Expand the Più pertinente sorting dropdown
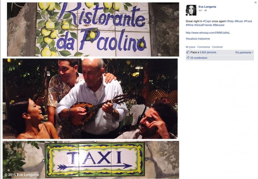 click(244, 53)
